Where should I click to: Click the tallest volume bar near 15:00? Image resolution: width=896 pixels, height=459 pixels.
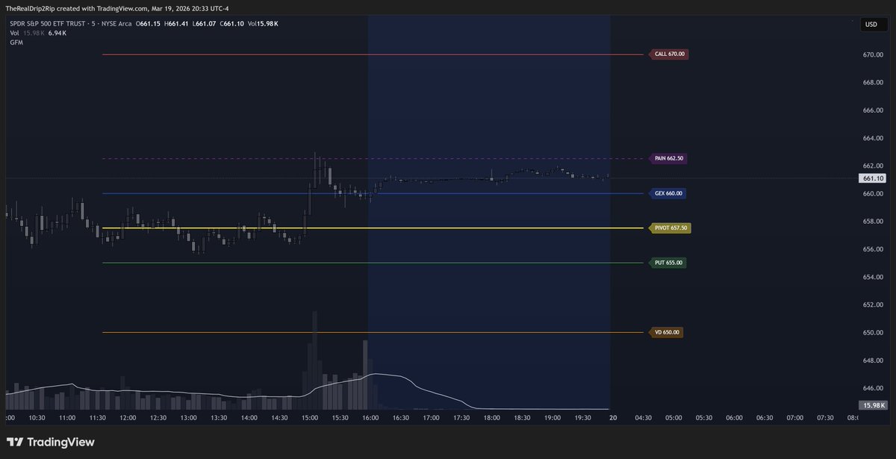(315, 360)
